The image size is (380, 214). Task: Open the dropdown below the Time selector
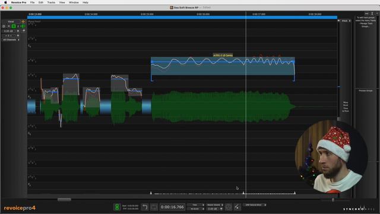click(196, 209)
